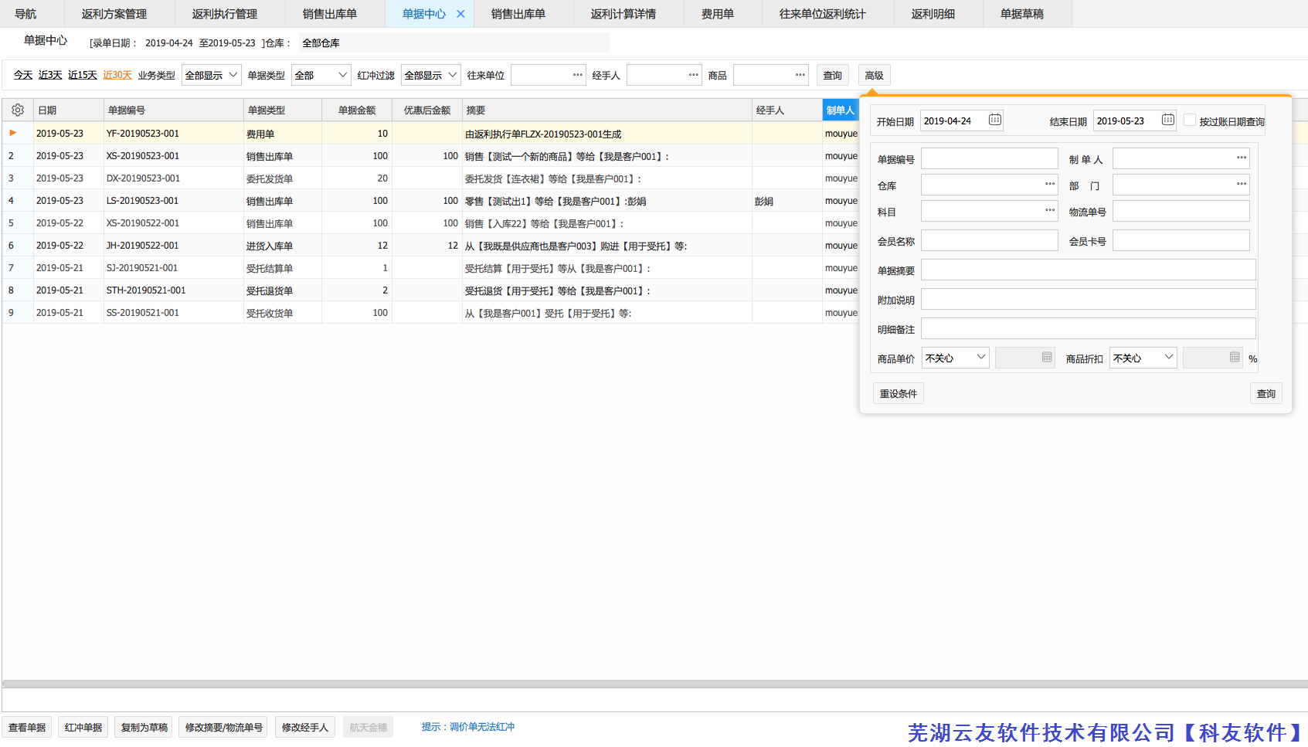Select the current row arrow indicator

coord(13,133)
